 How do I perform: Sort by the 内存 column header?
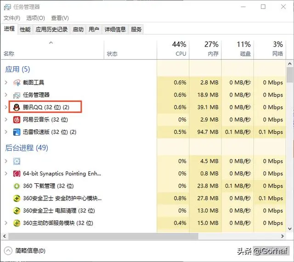tap(205, 50)
